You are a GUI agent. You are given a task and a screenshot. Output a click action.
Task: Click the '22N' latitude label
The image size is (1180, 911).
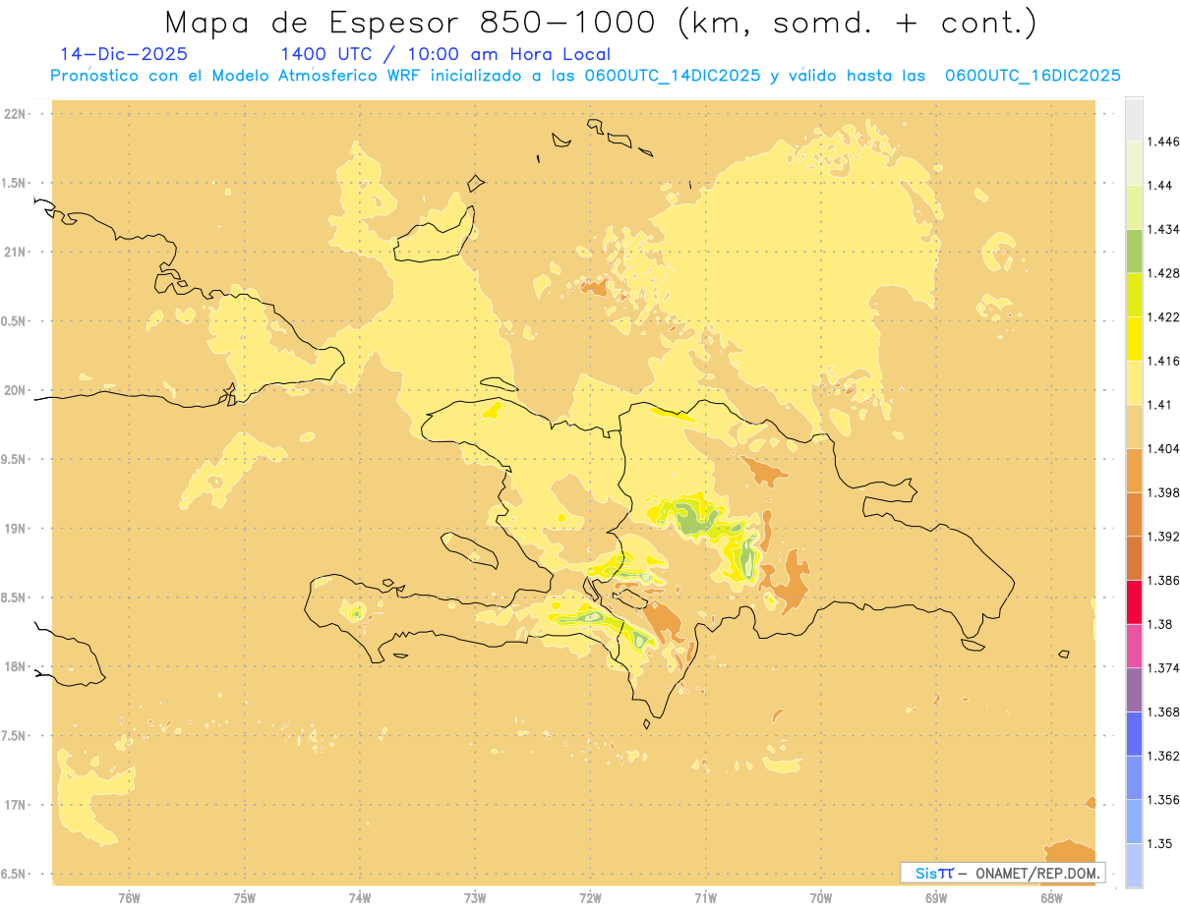pyautogui.click(x=15, y=114)
